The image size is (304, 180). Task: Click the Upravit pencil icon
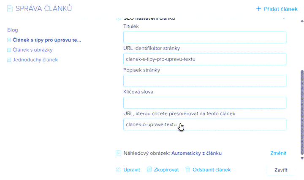[x=118, y=170]
